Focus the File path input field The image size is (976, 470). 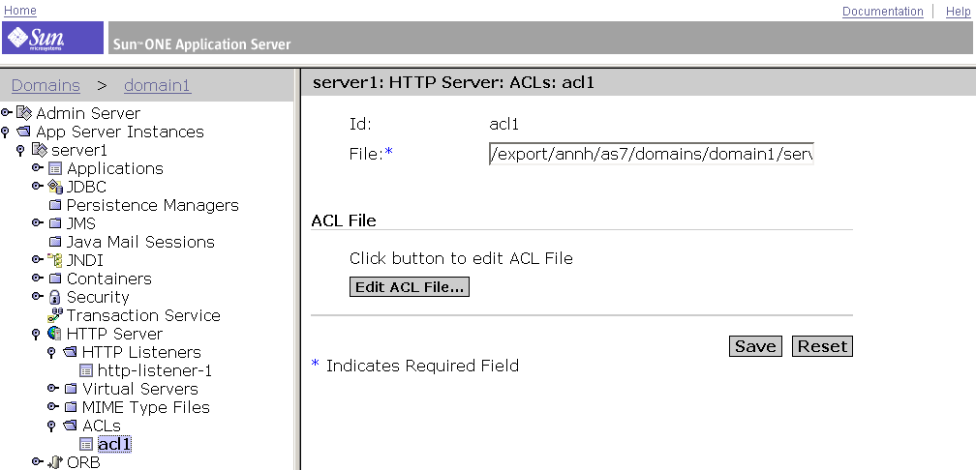[x=651, y=154]
